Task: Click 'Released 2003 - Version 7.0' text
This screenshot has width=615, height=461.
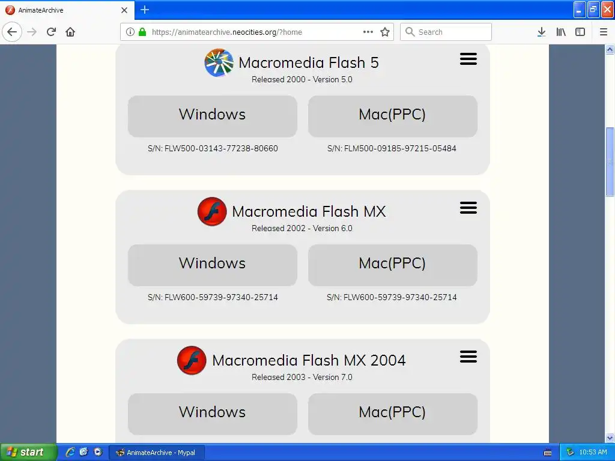Action: 302,377
